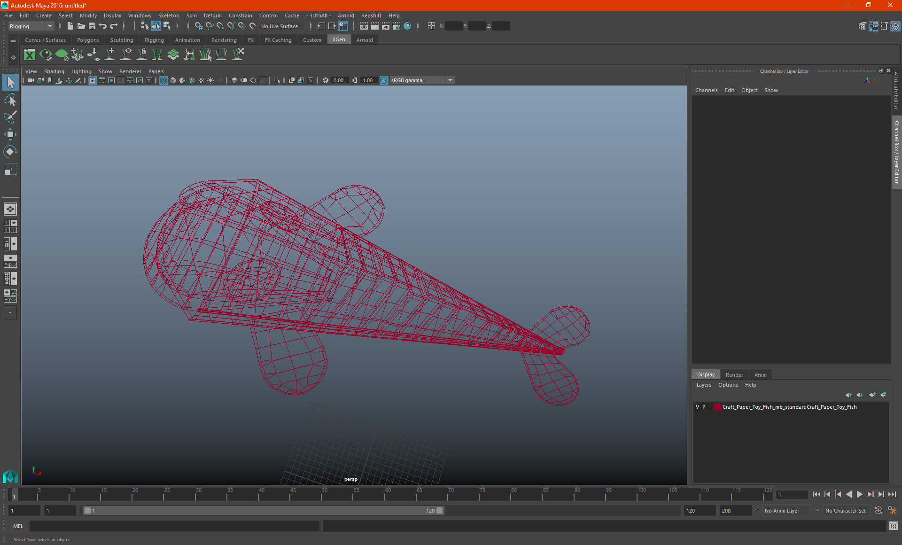Click the Save scene icon
Image resolution: width=902 pixels, height=545 pixels.
92,26
